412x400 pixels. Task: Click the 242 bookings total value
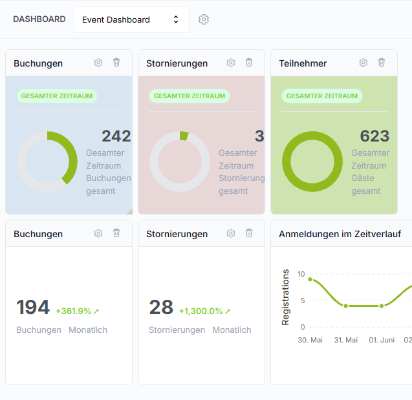[116, 136]
